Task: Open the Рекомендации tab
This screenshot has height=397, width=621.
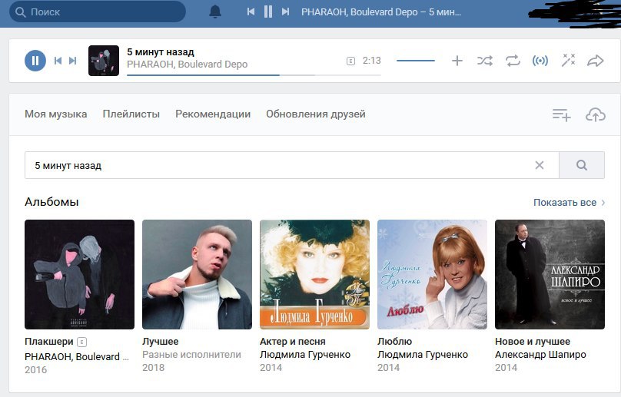Action: point(213,114)
